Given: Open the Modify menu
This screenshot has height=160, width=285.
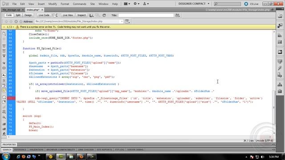Looking at the screenshot, I should pos(53,4).
